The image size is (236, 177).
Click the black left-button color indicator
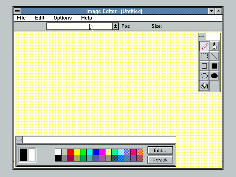23,155
